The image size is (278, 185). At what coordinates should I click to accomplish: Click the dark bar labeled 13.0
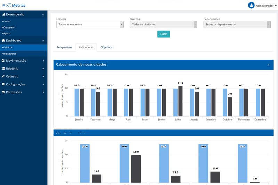click(176, 179)
